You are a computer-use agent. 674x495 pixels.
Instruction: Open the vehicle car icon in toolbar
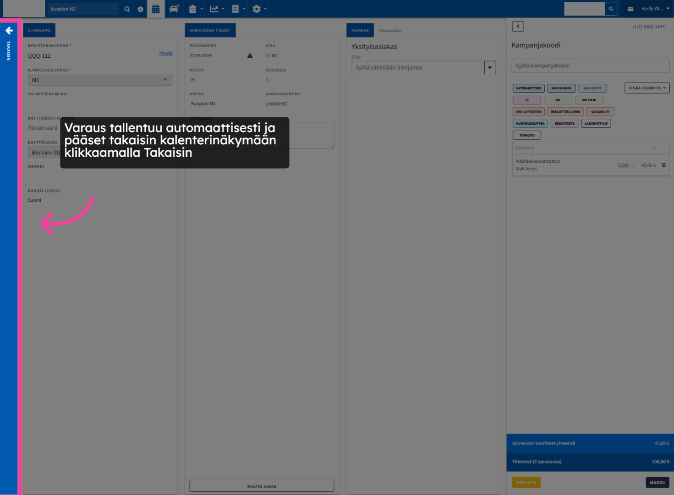174,9
